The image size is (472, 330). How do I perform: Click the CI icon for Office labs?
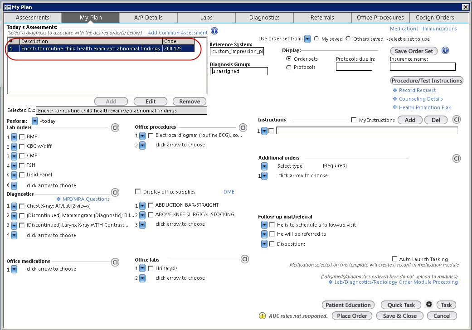[245, 259]
